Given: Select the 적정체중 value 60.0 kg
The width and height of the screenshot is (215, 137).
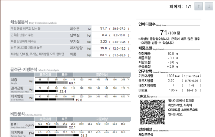Looking at the screenshot, I should point(173,54).
